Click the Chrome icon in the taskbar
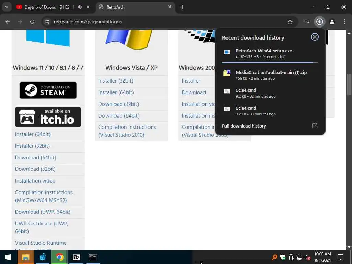352x264 pixels. (x=59, y=257)
